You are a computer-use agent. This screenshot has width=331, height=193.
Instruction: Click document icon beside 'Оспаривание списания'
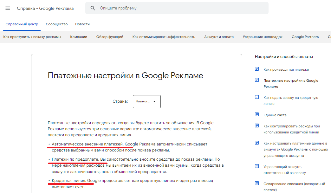(x=257, y=183)
